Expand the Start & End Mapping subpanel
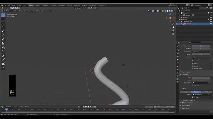Image resolution: width=213 pixels, height=119 pixels. tap(189, 100)
